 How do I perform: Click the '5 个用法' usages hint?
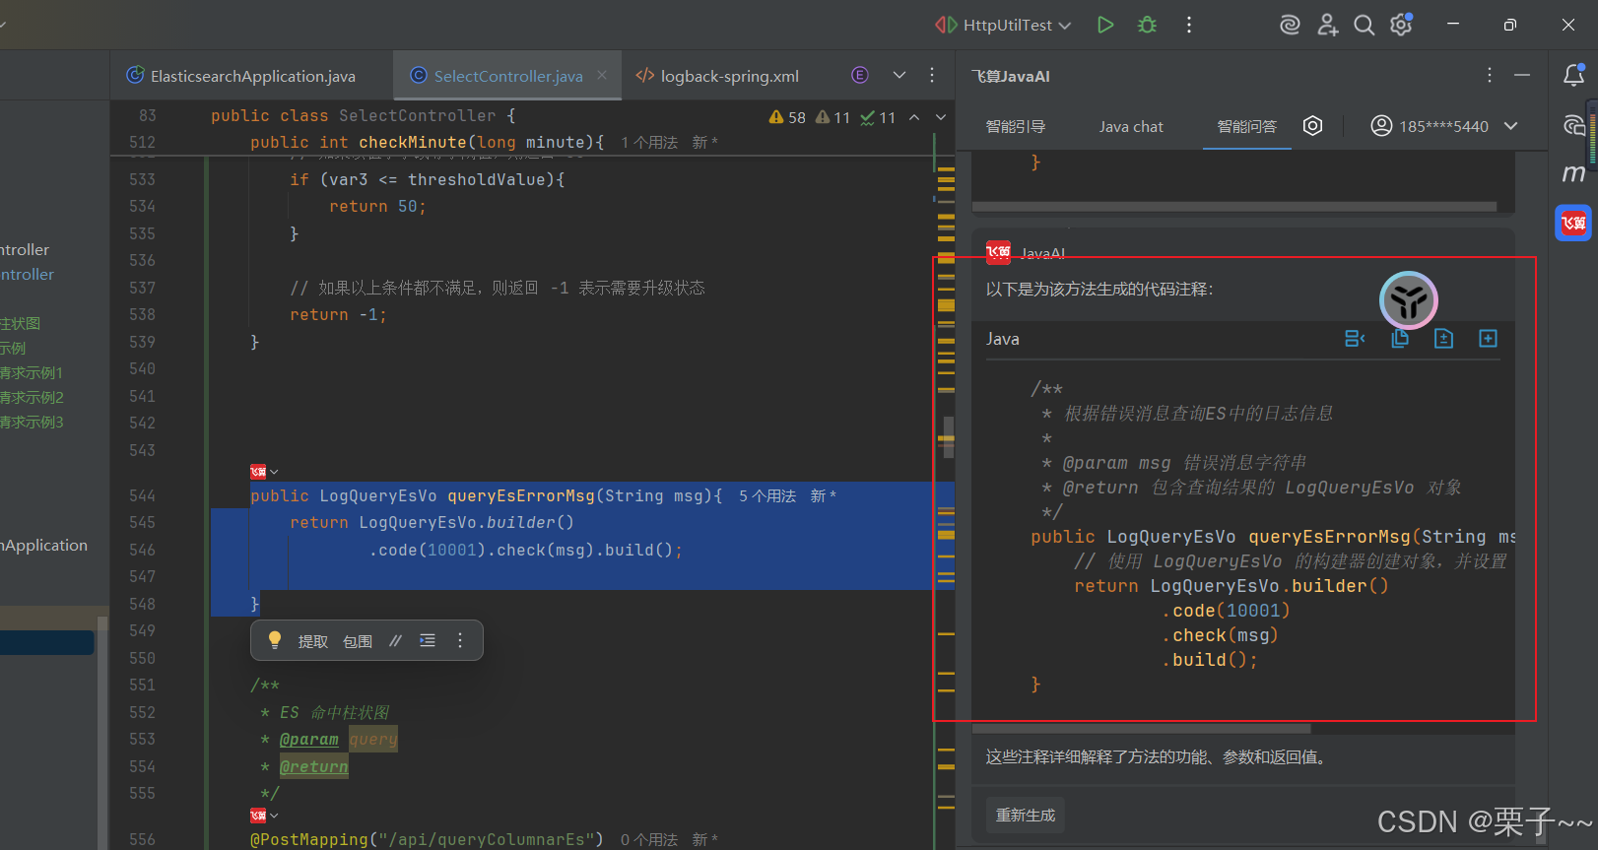click(767, 495)
